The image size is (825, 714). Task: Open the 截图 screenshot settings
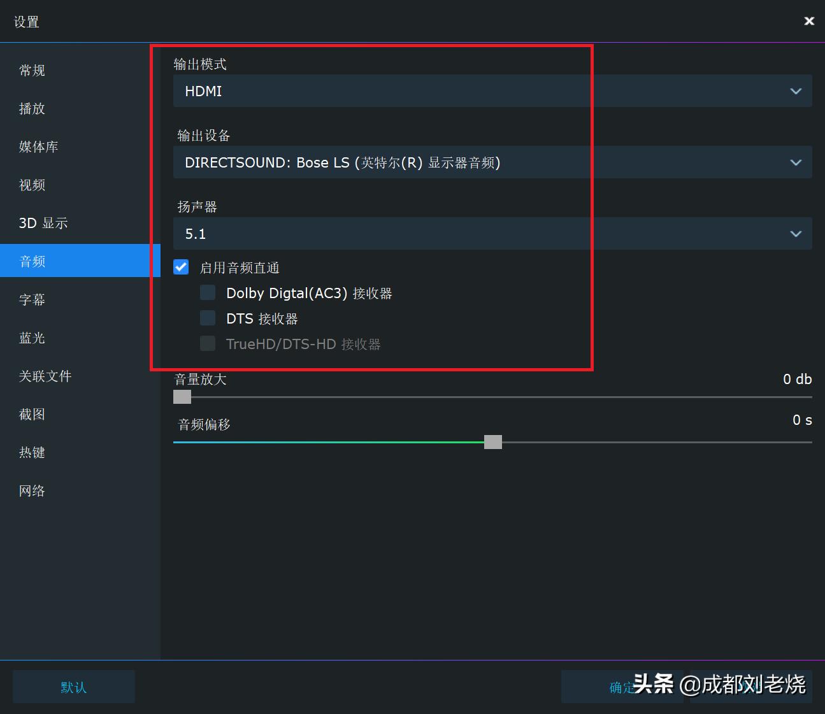click(x=31, y=414)
